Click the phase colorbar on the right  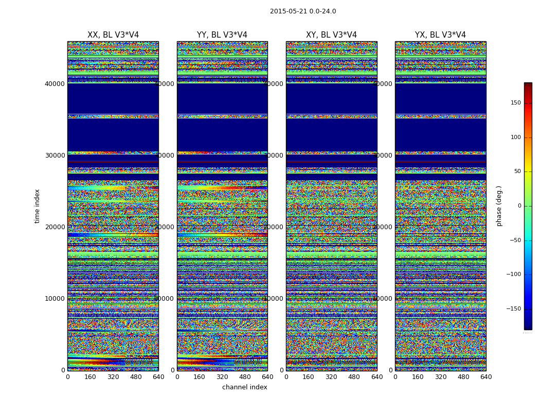tap(528, 206)
